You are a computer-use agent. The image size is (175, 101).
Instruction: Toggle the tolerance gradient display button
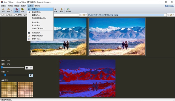click(x=31, y=75)
